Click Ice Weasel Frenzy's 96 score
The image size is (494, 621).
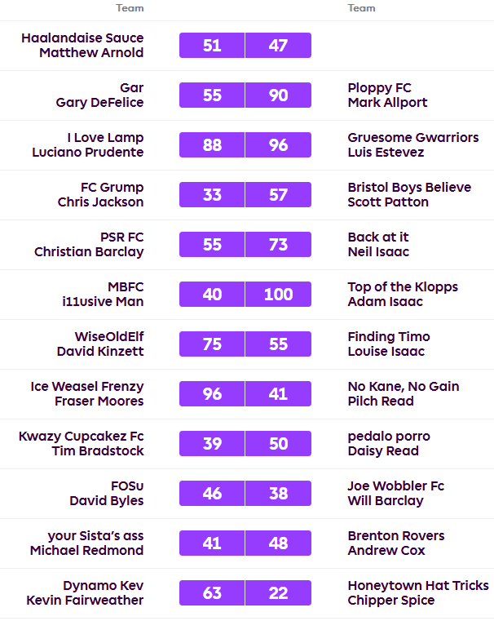(x=212, y=393)
